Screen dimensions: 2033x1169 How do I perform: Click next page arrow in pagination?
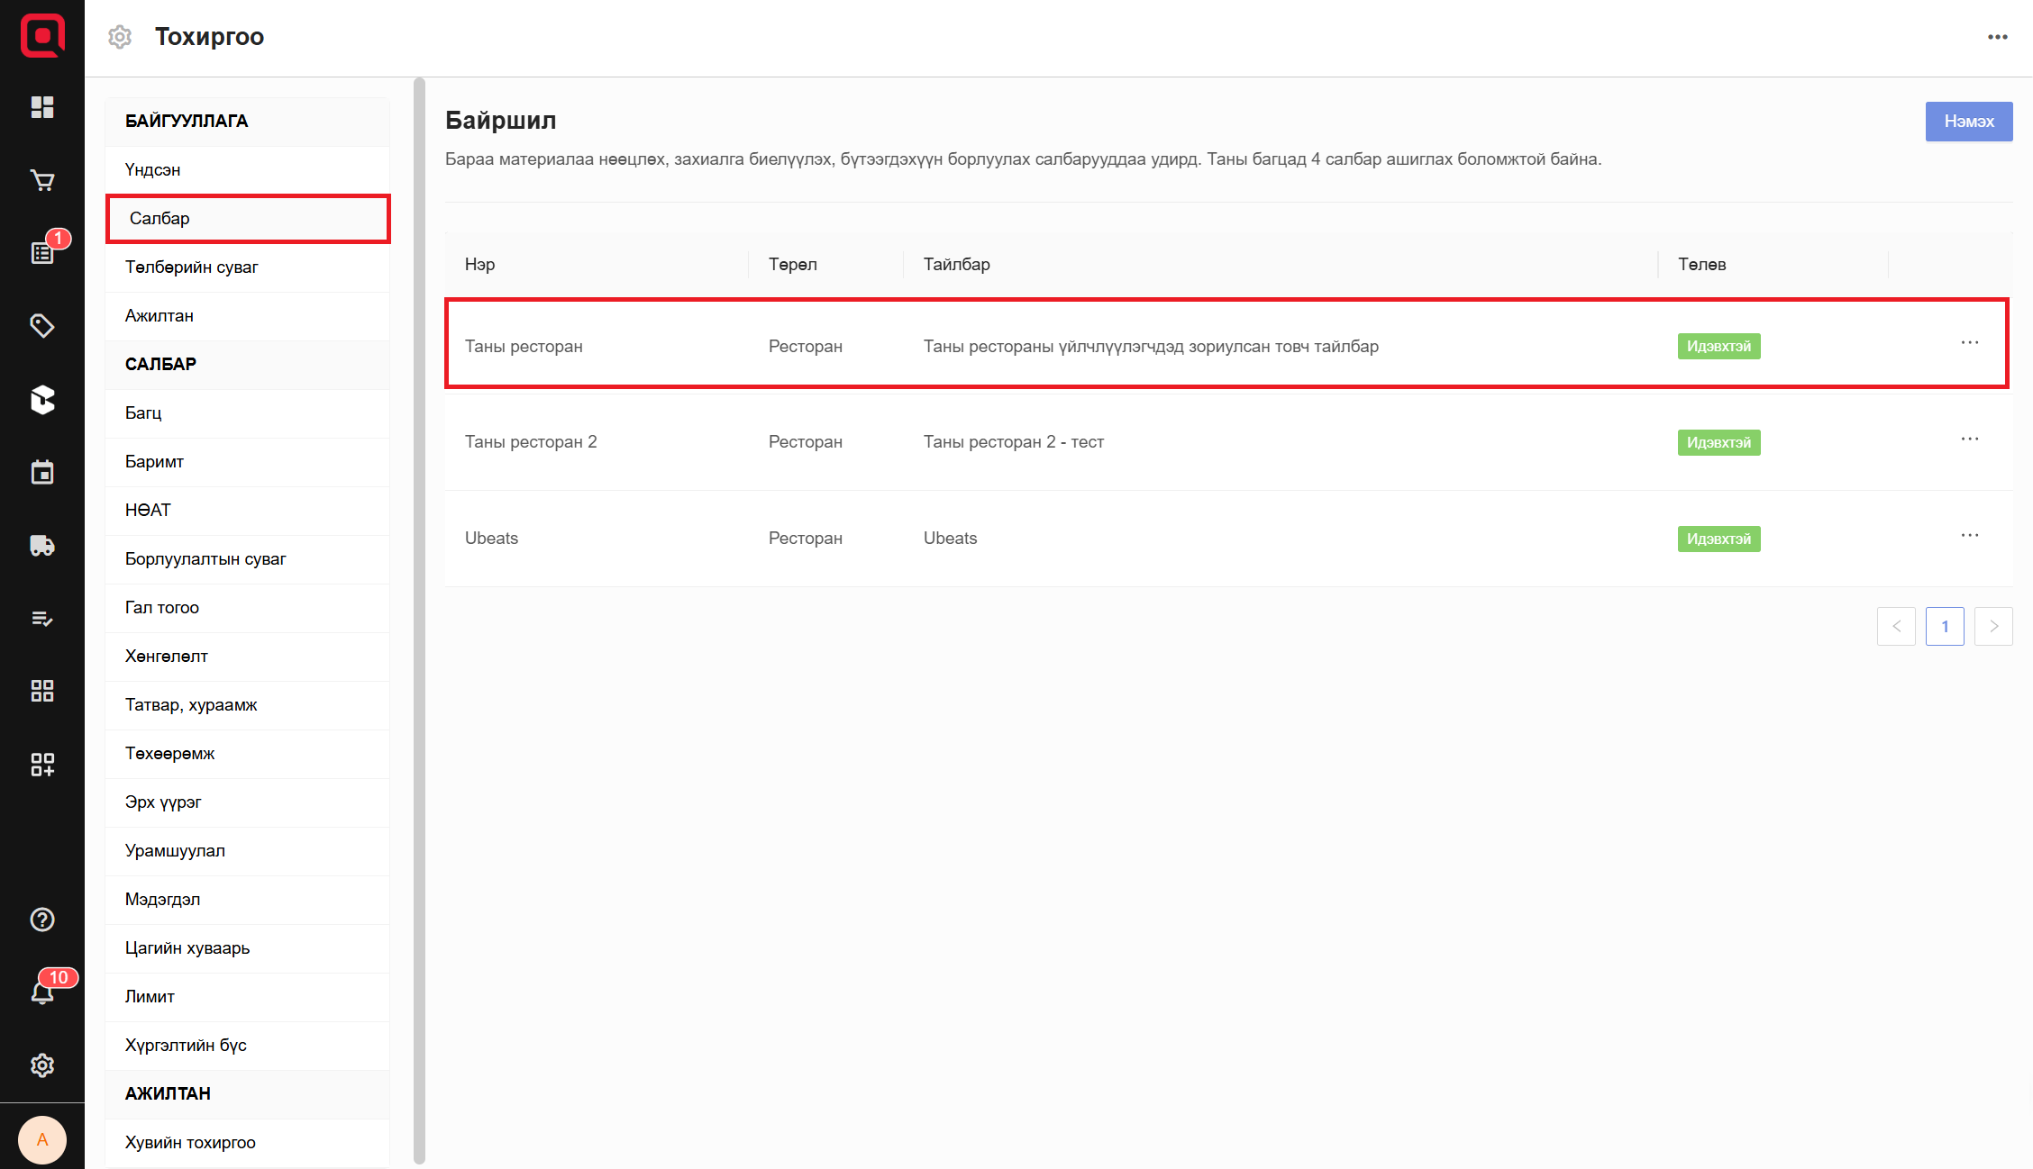click(1992, 627)
